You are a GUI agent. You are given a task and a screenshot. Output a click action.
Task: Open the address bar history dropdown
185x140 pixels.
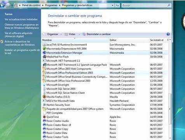point(112,5)
